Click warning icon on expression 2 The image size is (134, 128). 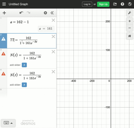coord(3,39)
